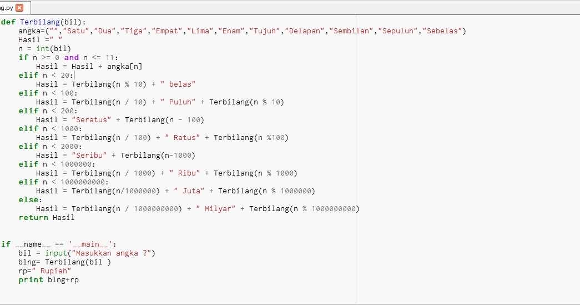The image size is (580, 305).
Task: Click the " belas" string literal
Action: point(178,84)
